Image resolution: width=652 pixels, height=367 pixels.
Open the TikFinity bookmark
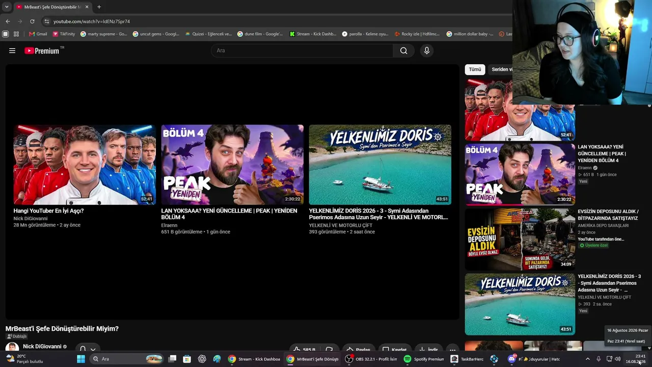[64, 34]
